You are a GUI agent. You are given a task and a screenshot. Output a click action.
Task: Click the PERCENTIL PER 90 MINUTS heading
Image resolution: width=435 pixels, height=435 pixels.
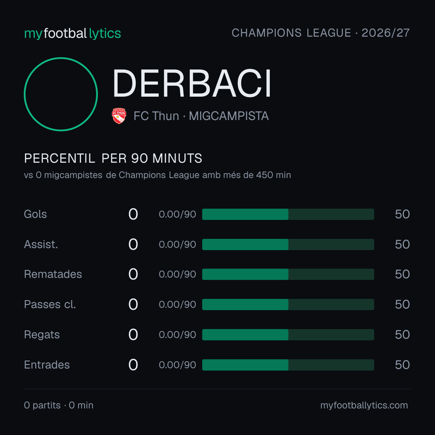[x=113, y=158]
